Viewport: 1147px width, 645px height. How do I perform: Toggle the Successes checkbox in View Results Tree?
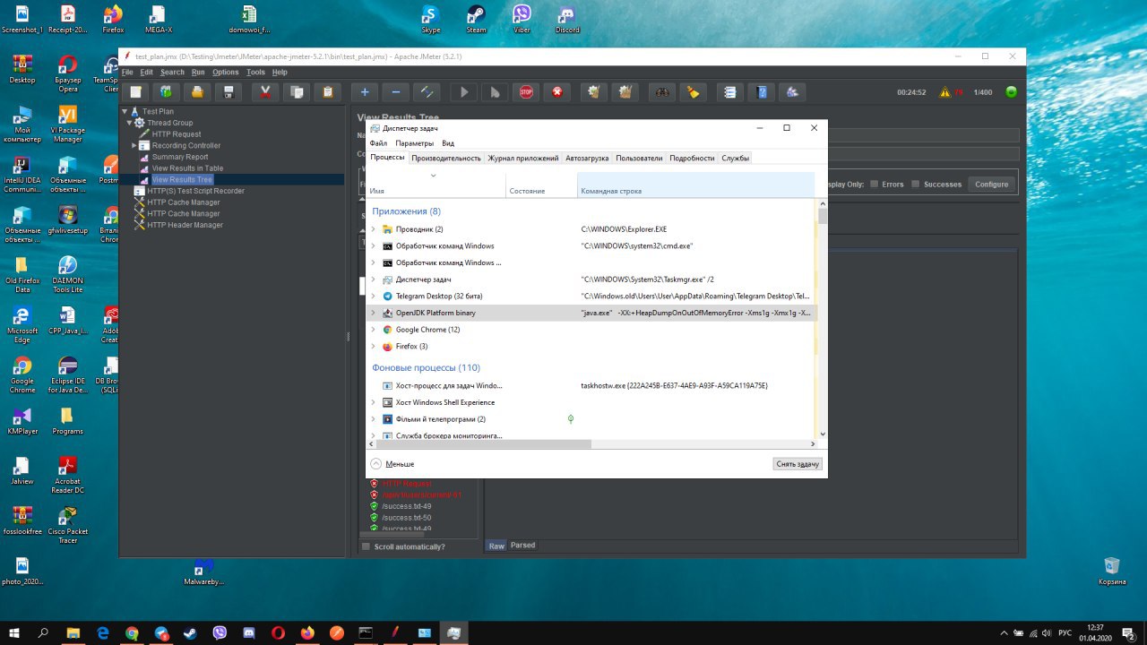point(916,184)
